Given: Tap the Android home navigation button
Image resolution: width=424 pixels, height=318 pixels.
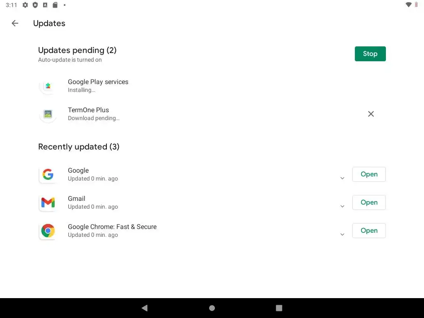Looking at the screenshot, I should point(212,308).
